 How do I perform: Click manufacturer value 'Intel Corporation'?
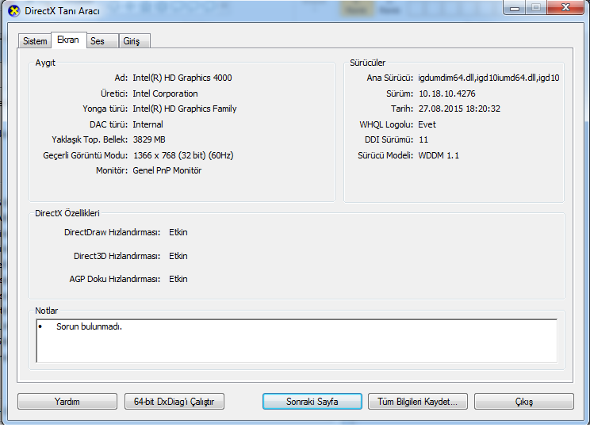[165, 93]
